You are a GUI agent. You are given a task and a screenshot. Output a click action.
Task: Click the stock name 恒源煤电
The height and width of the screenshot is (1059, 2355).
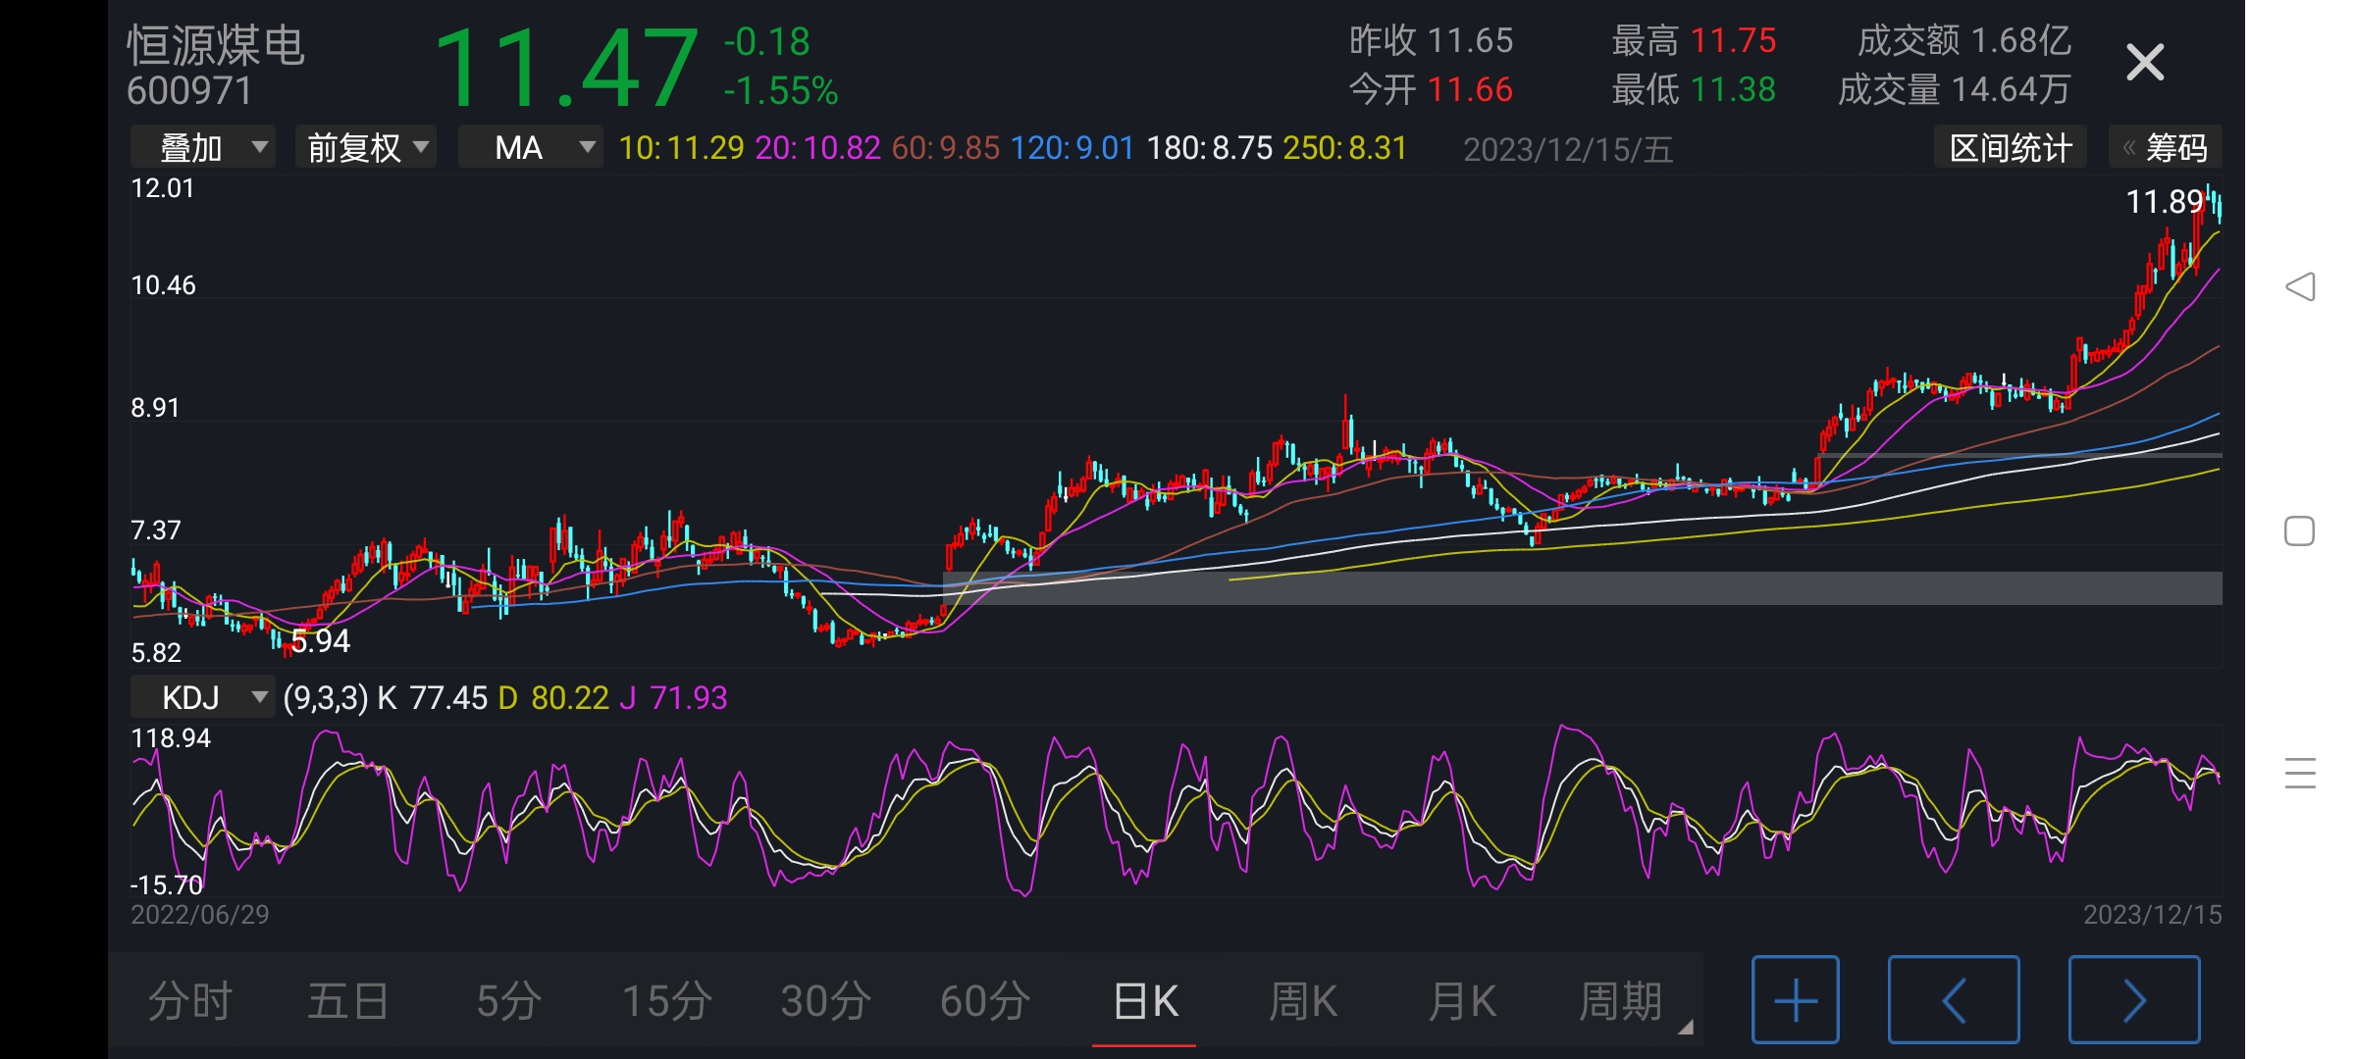pos(216,45)
